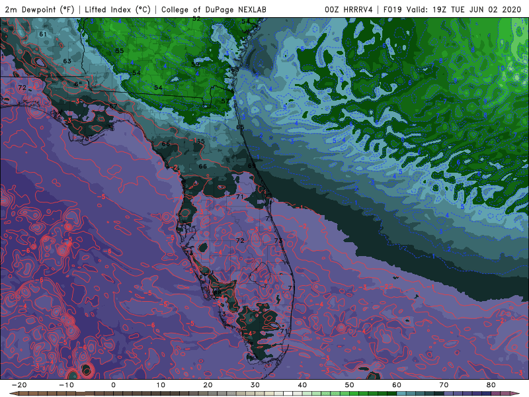Click the dewpoint value 65 near the coast
This screenshot has width=529, height=397.
click(x=240, y=127)
